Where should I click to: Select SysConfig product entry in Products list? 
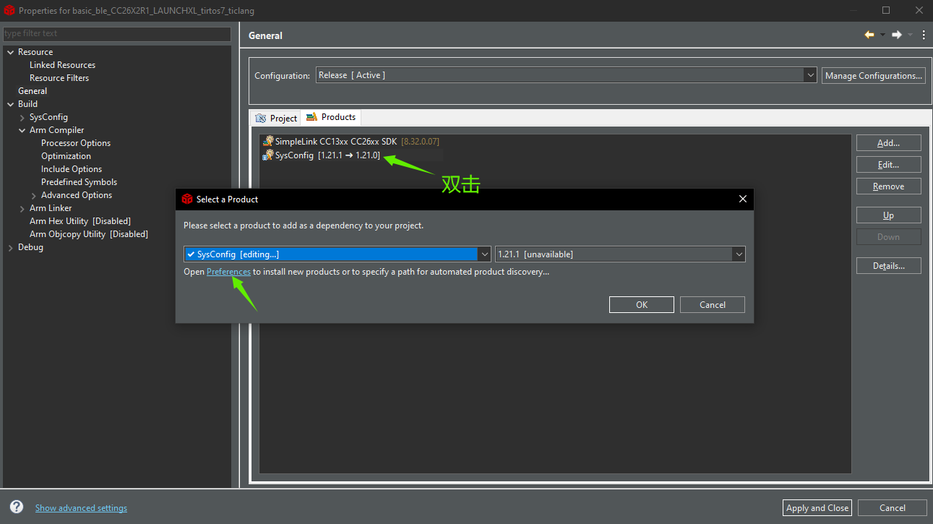(x=321, y=155)
